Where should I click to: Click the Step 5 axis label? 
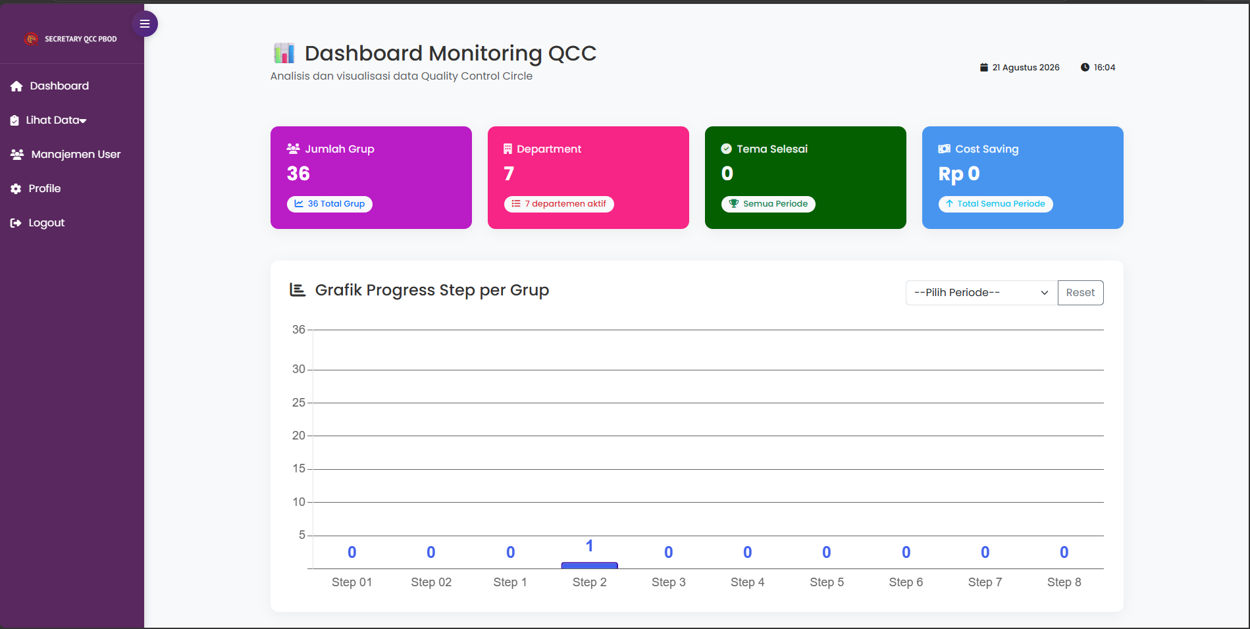point(827,582)
